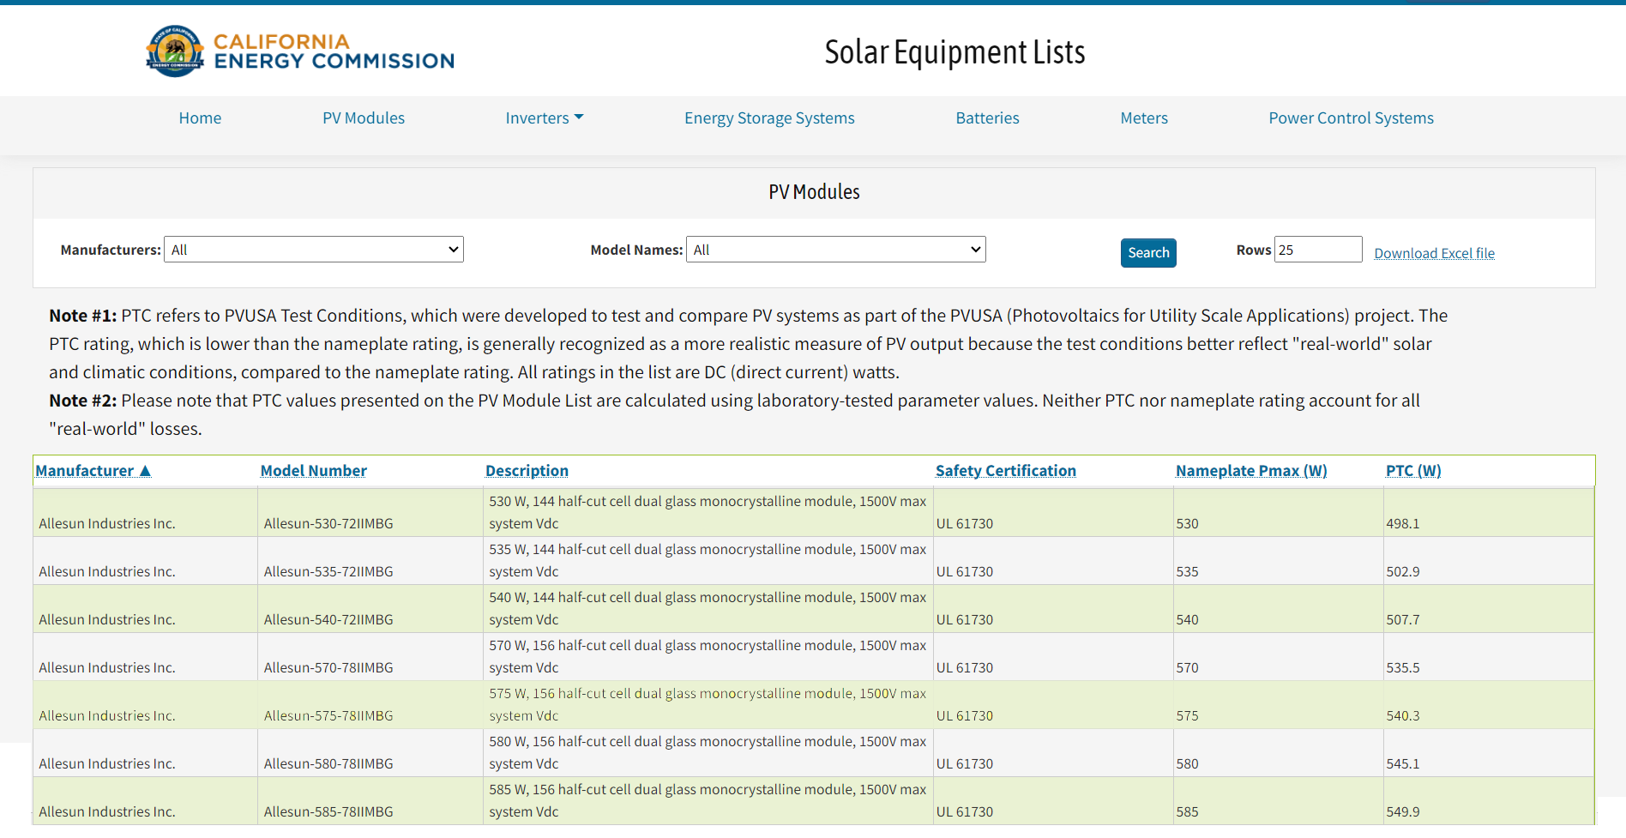Sort by PTC (W) column

coord(1413,471)
